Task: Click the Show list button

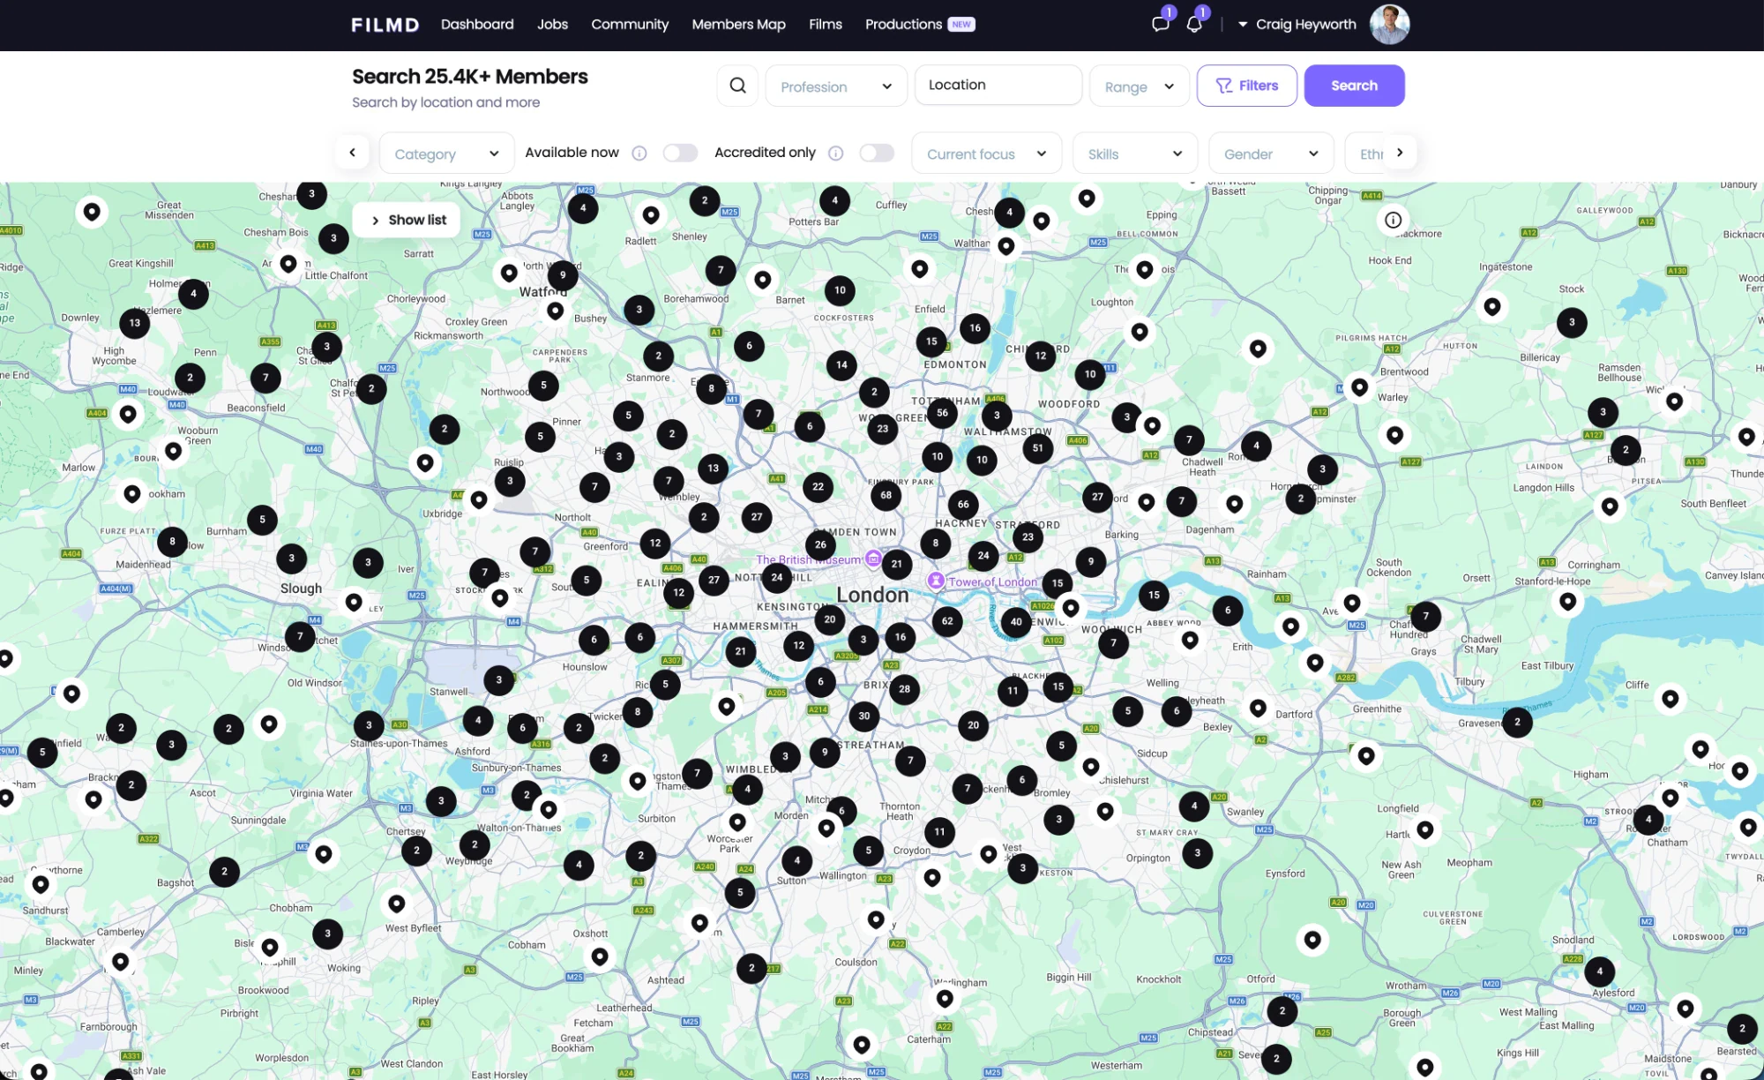Action: click(407, 220)
